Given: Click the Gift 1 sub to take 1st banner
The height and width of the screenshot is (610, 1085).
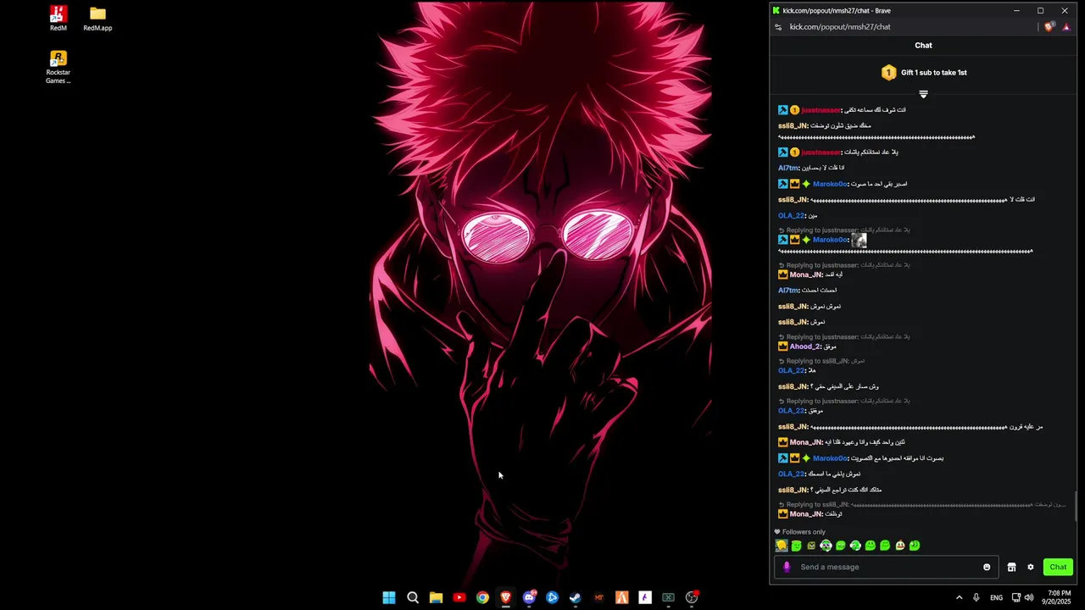Looking at the screenshot, I should pyautogui.click(x=923, y=73).
